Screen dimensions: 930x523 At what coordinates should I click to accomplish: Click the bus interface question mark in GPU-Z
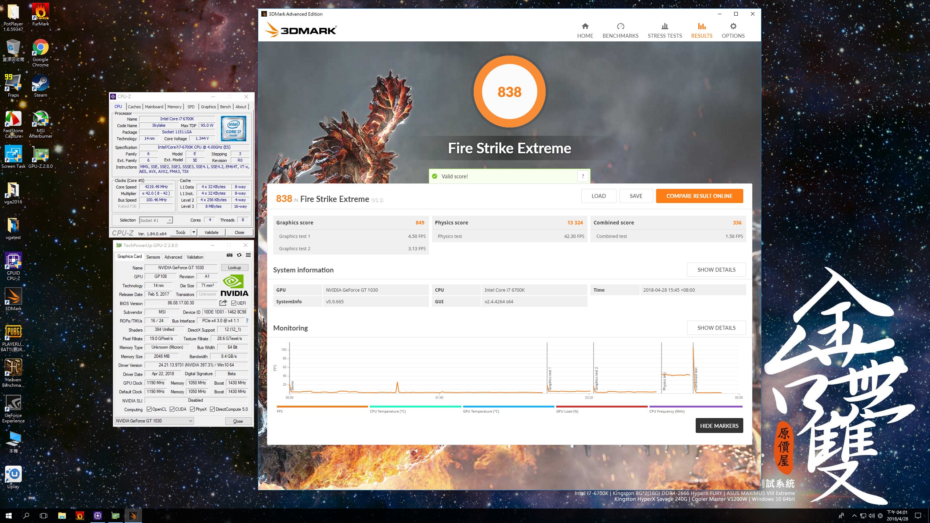pyautogui.click(x=247, y=321)
